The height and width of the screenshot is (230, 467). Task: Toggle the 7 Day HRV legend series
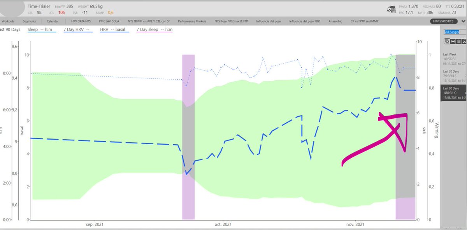point(78,29)
